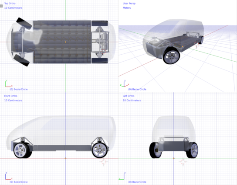237x185 pixels.
Task: Click '(0) BezierCircle' label in Top Ortho view
Action: click(19, 89)
